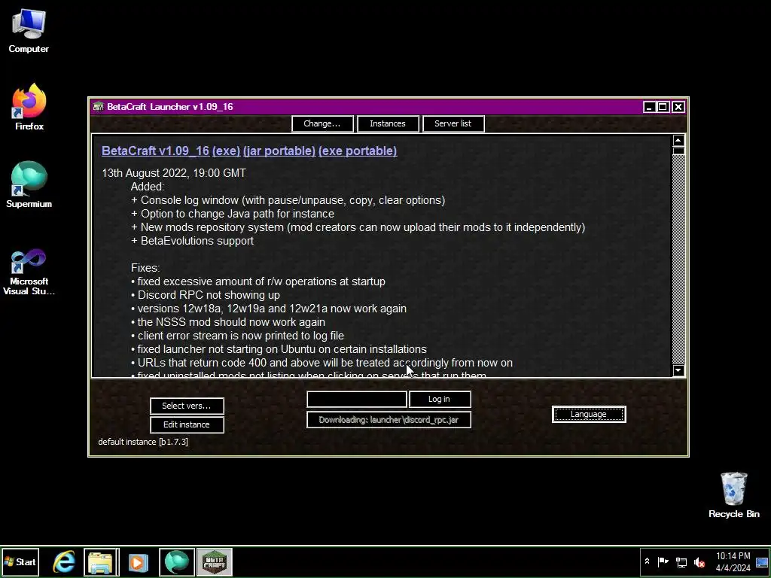Click 'fixed launcher not starting on Ubuntu' line
Viewport: 771px width, 578px height.
pyautogui.click(x=279, y=349)
